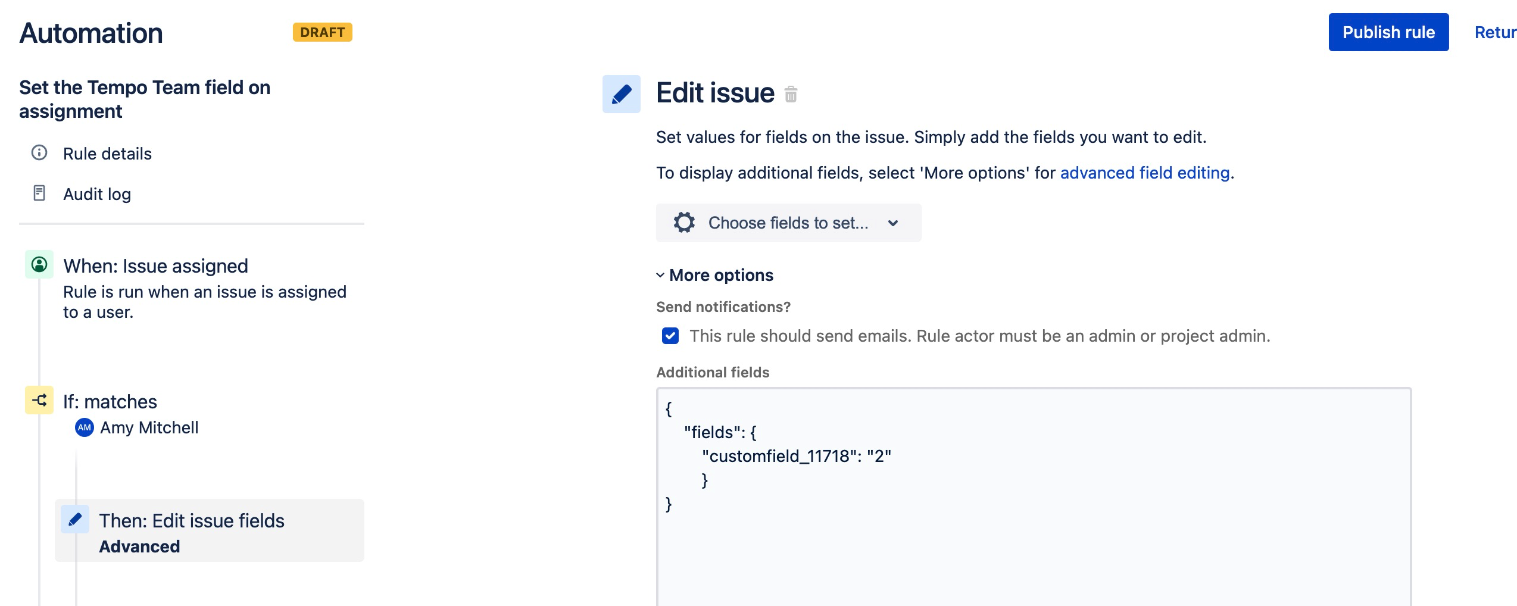Click inside the Additional fields JSON box

[1034, 536]
